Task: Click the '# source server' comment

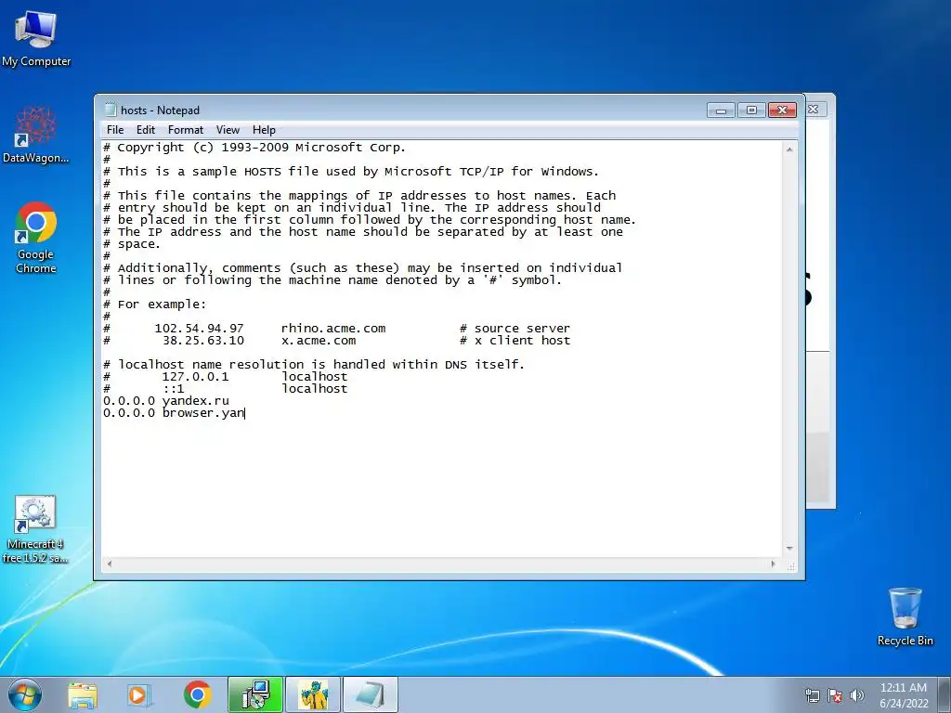Action: click(x=515, y=328)
